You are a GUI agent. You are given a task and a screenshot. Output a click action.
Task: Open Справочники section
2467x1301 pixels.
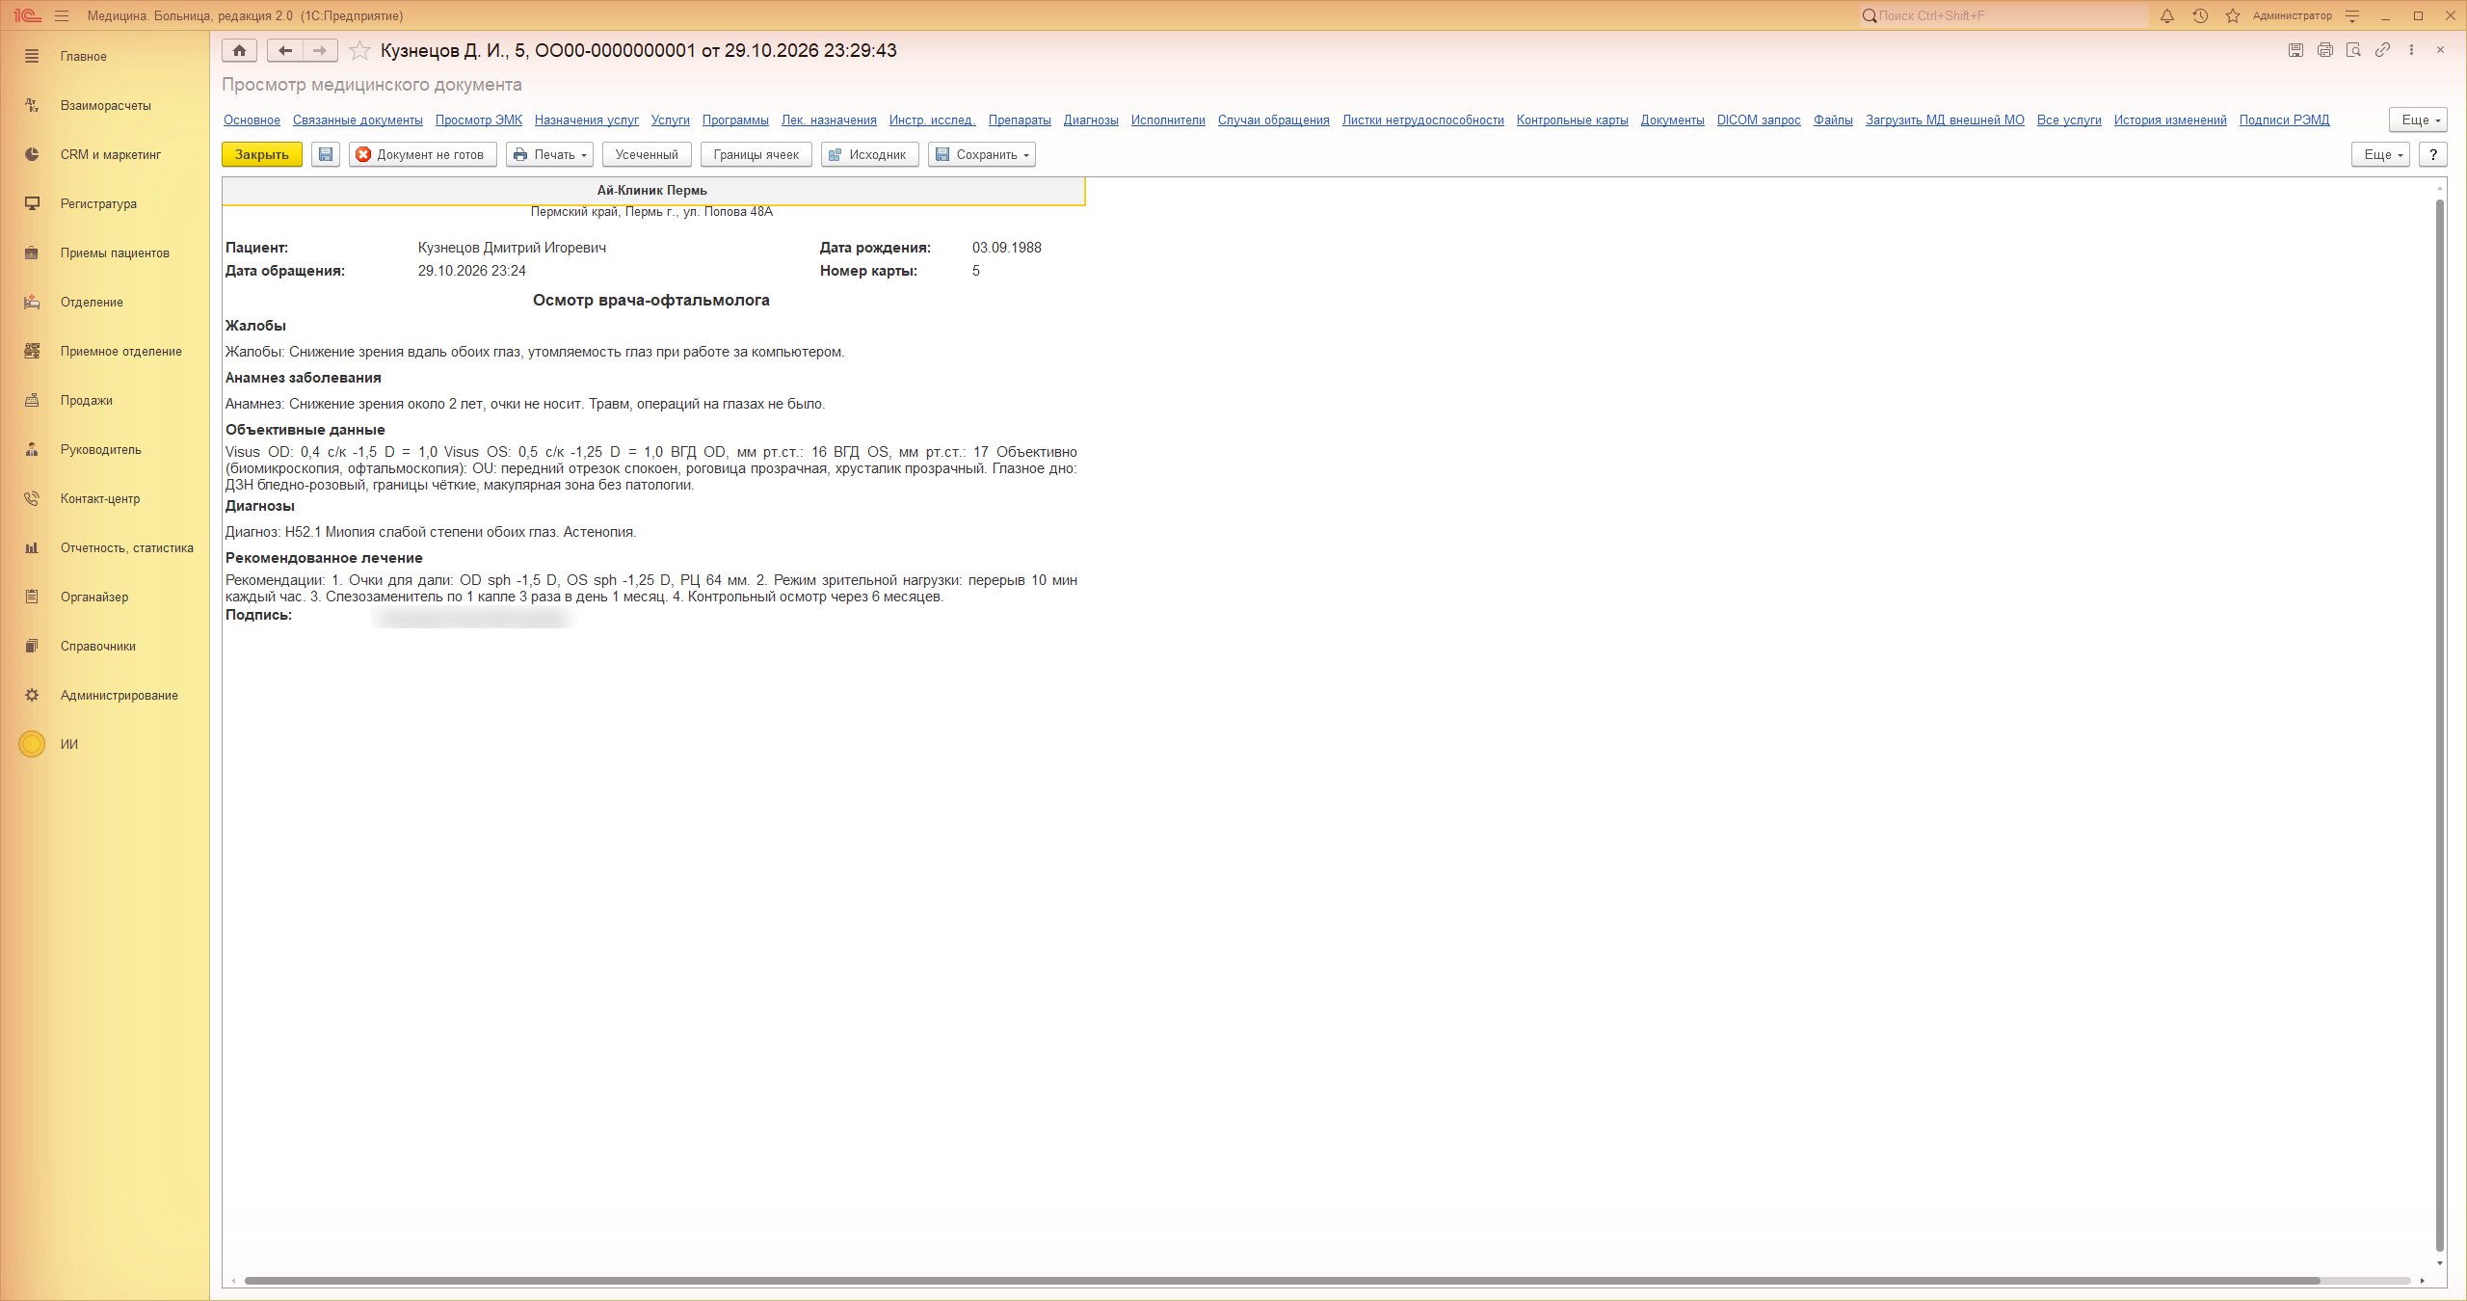[104, 646]
